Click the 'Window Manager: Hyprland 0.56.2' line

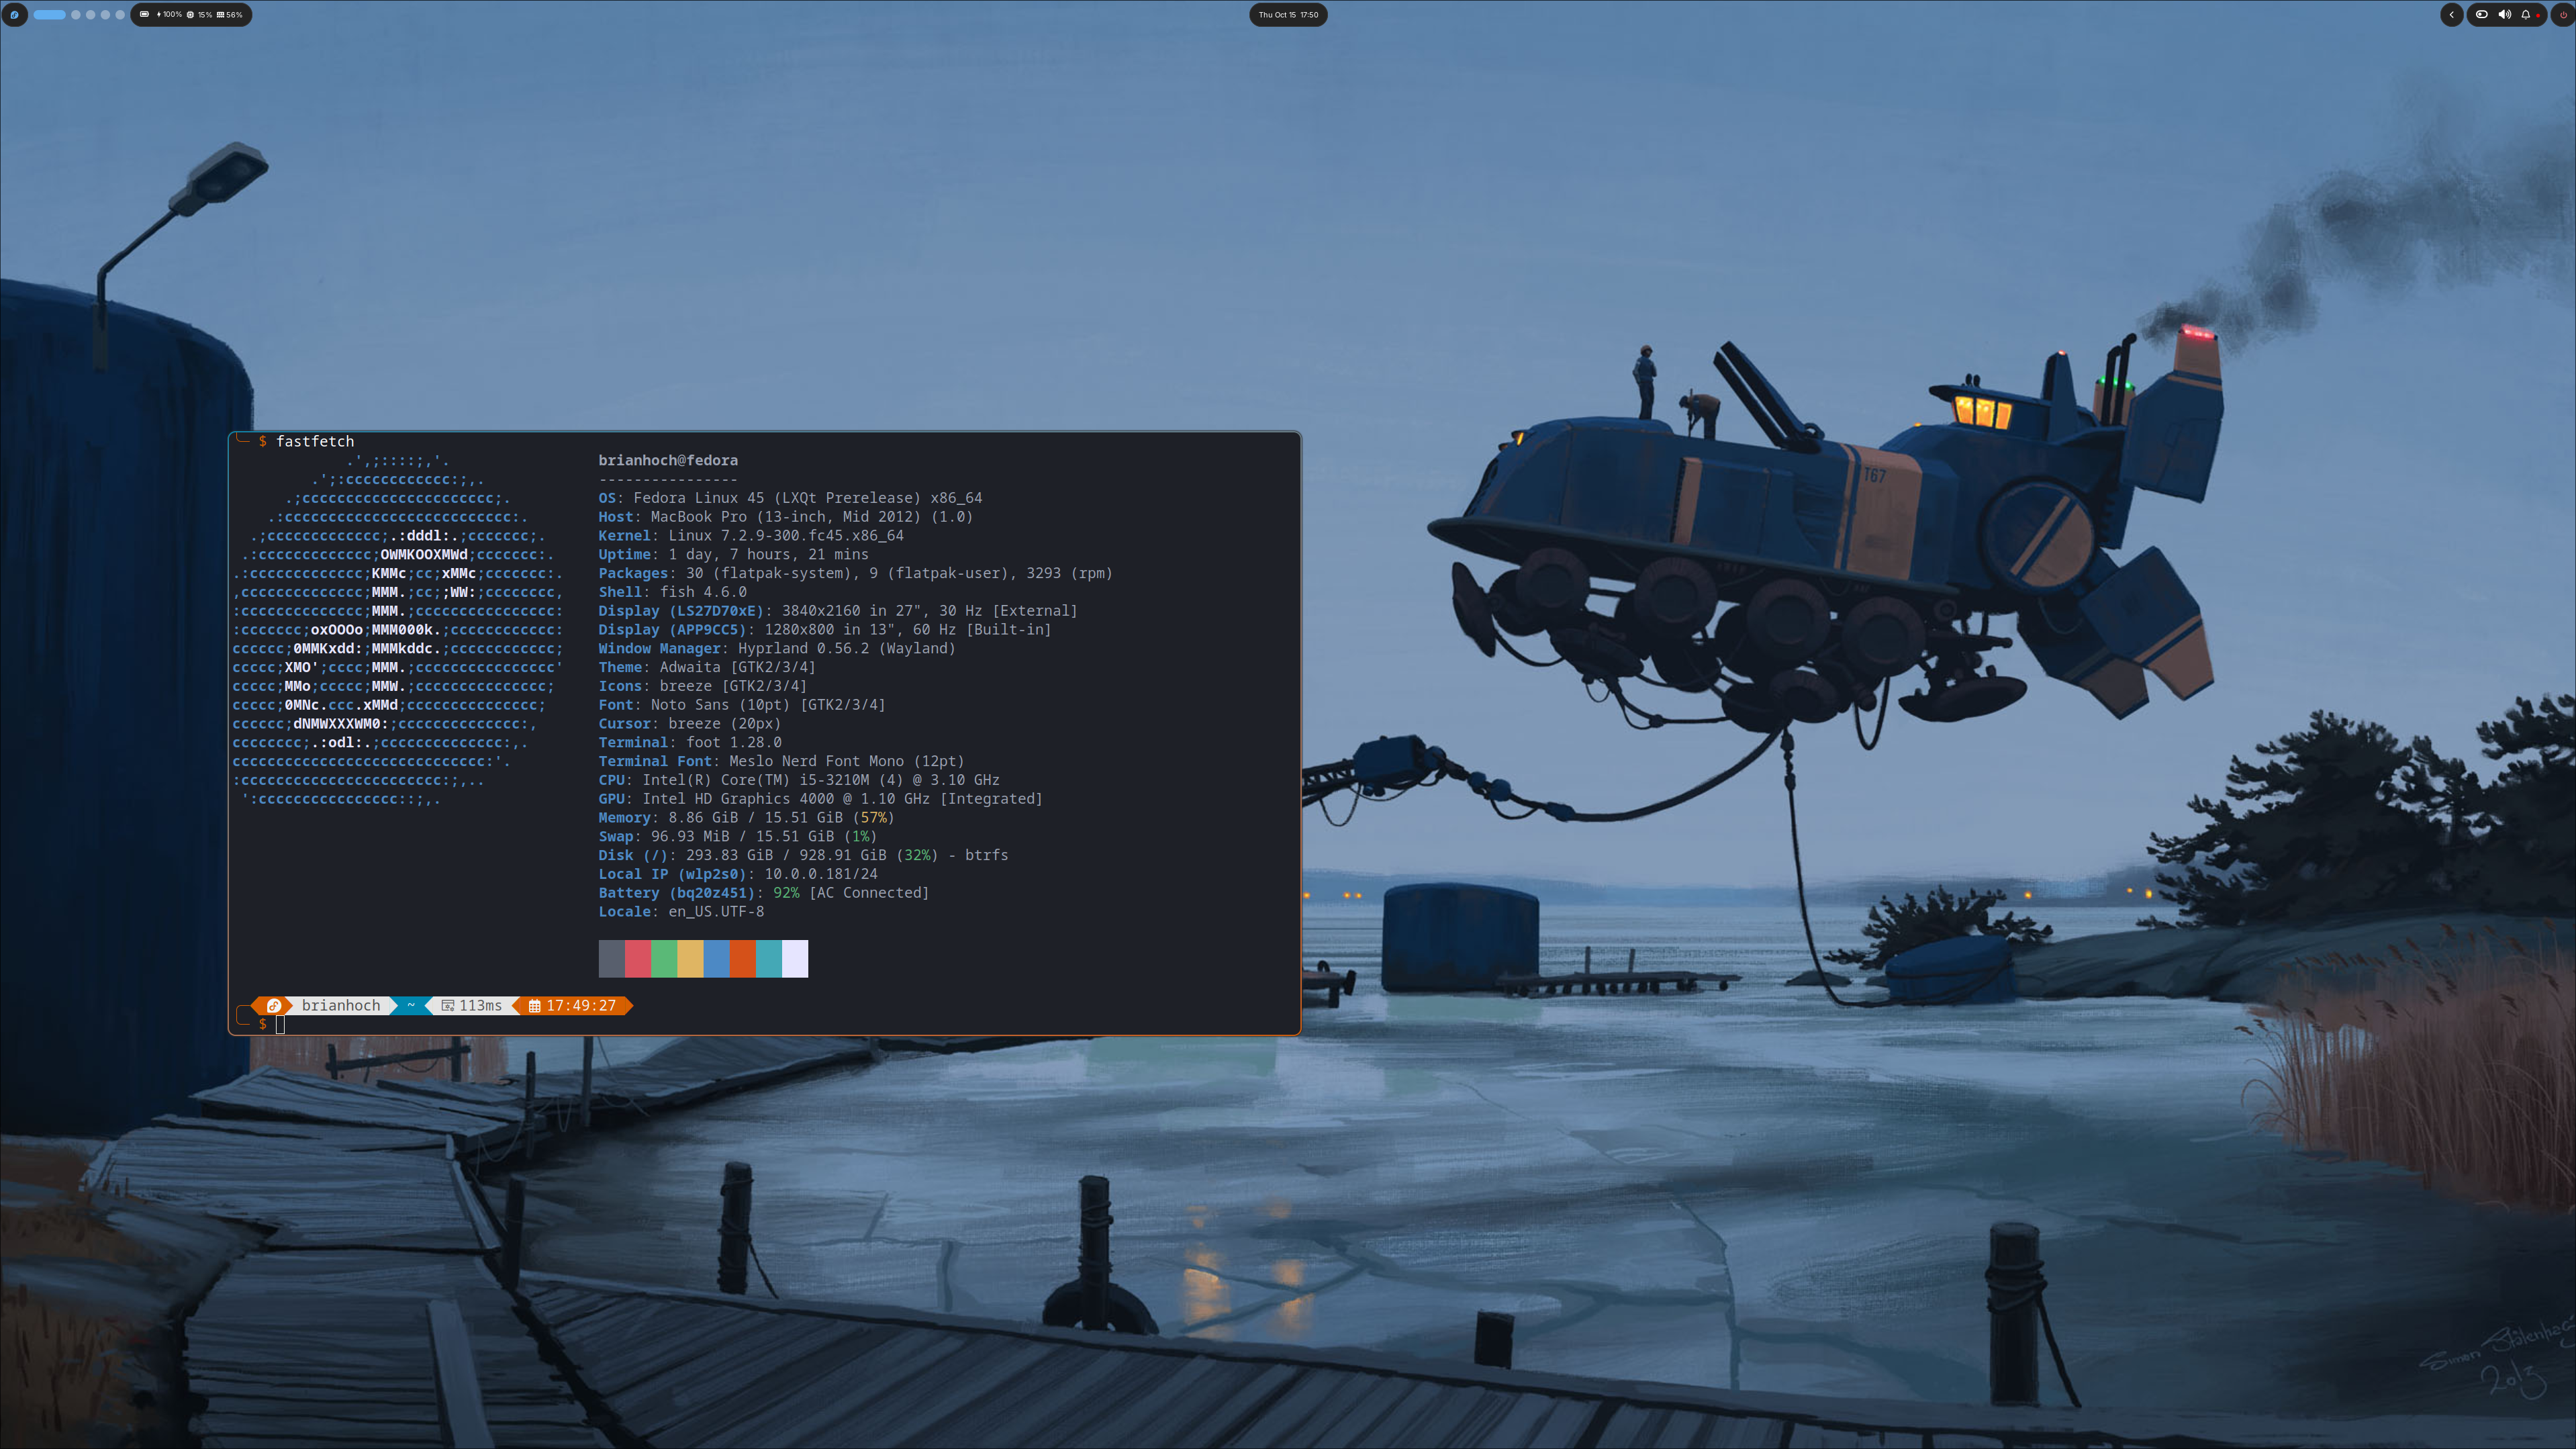777,648
